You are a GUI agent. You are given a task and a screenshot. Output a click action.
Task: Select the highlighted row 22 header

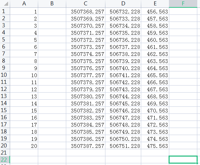(x=5, y=160)
